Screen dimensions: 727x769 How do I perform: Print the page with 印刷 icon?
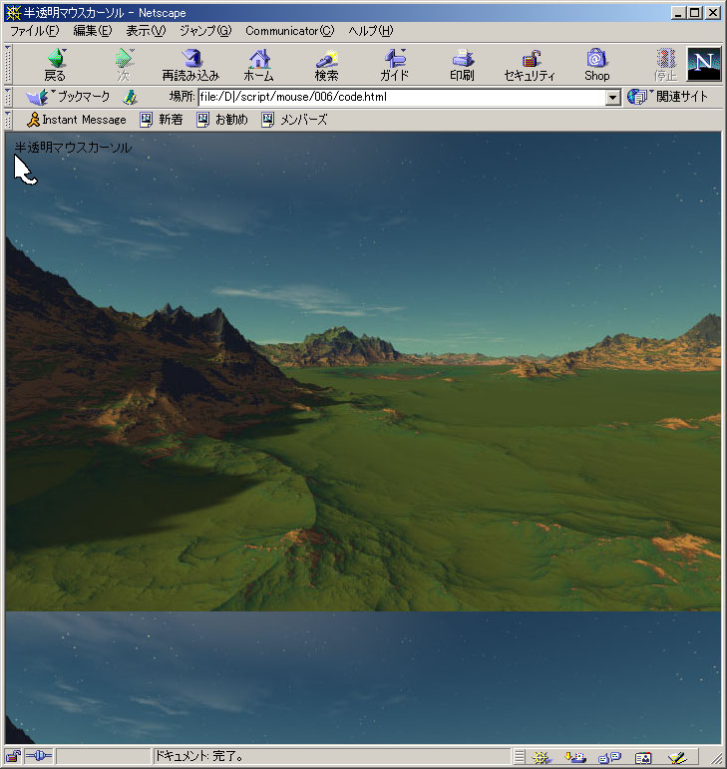pyautogui.click(x=462, y=65)
